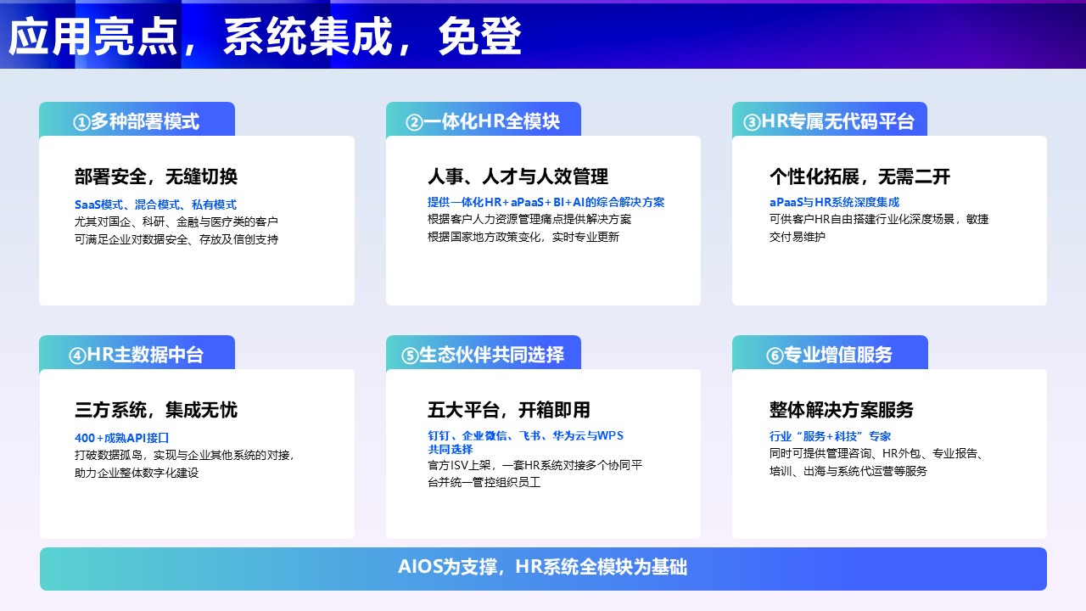The width and height of the screenshot is (1086, 611).
Task: Select the heading 人事、人才与人效管理
Action: 518,177
